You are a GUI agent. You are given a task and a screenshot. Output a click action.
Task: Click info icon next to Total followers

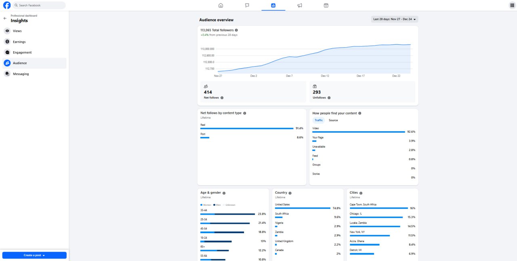(236, 30)
